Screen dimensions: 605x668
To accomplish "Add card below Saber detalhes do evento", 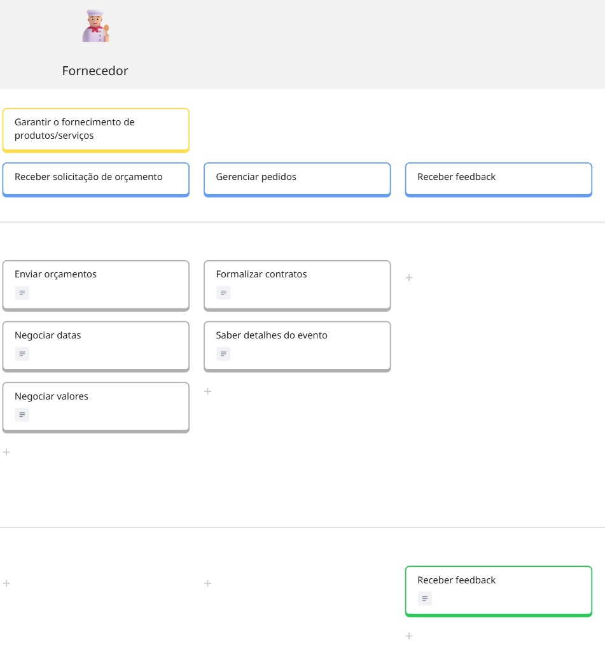I will 207,391.
